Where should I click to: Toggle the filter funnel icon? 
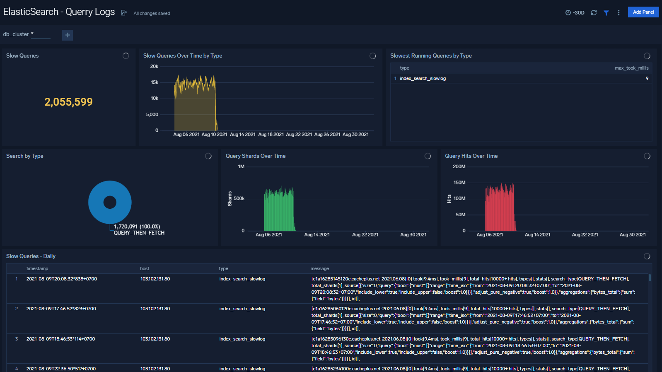coord(606,13)
